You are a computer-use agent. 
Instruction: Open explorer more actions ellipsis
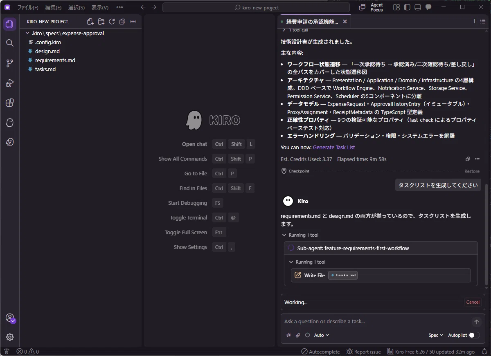133,22
